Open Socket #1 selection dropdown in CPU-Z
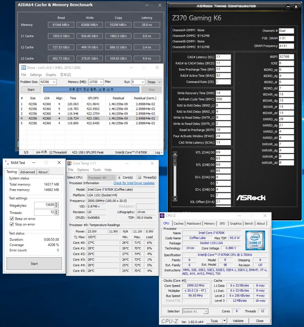Viewport: 304px width, 327px height. click(x=195, y=311)
